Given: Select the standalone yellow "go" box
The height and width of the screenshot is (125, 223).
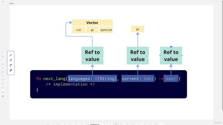Looking at the screenshot, I should pos(138,29).
